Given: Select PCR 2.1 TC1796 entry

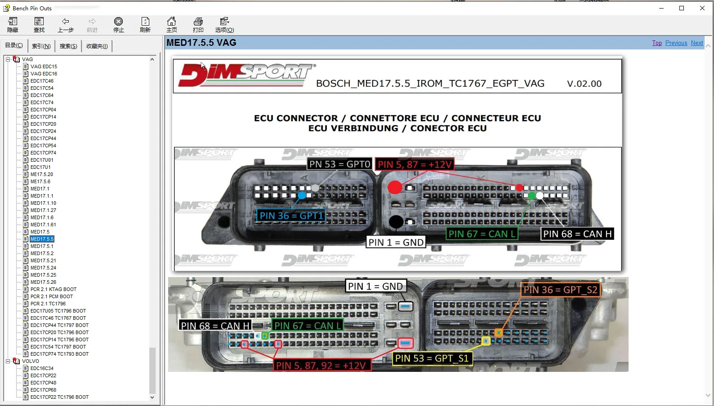Looking at the screenshot, I should [x=48, y=304].
